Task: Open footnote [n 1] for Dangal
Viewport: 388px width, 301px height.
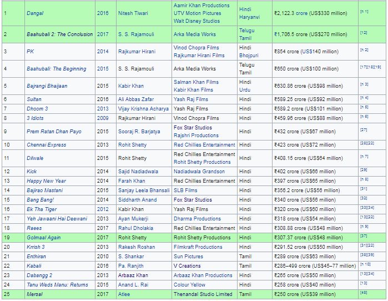Action: [x=364, y=12]
